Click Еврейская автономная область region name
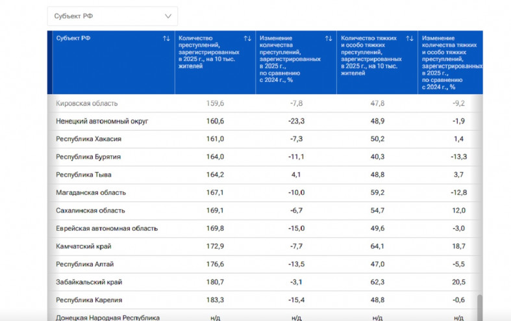Viewport: 511px width, 321px height. pyautogui.click(x=106, y=229)
